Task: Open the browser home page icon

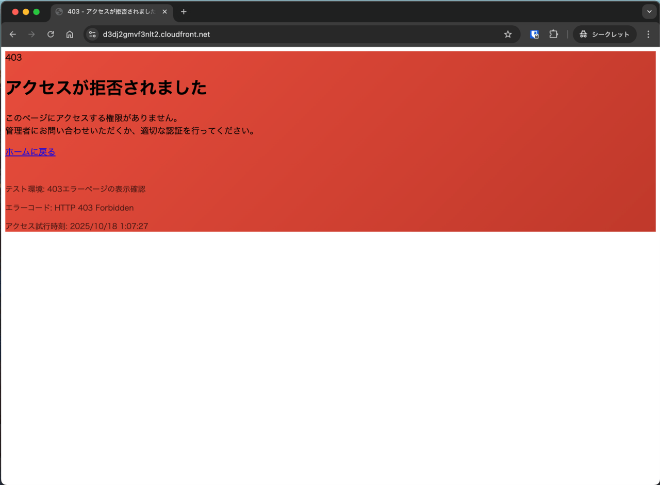Action: pos(70,34)
